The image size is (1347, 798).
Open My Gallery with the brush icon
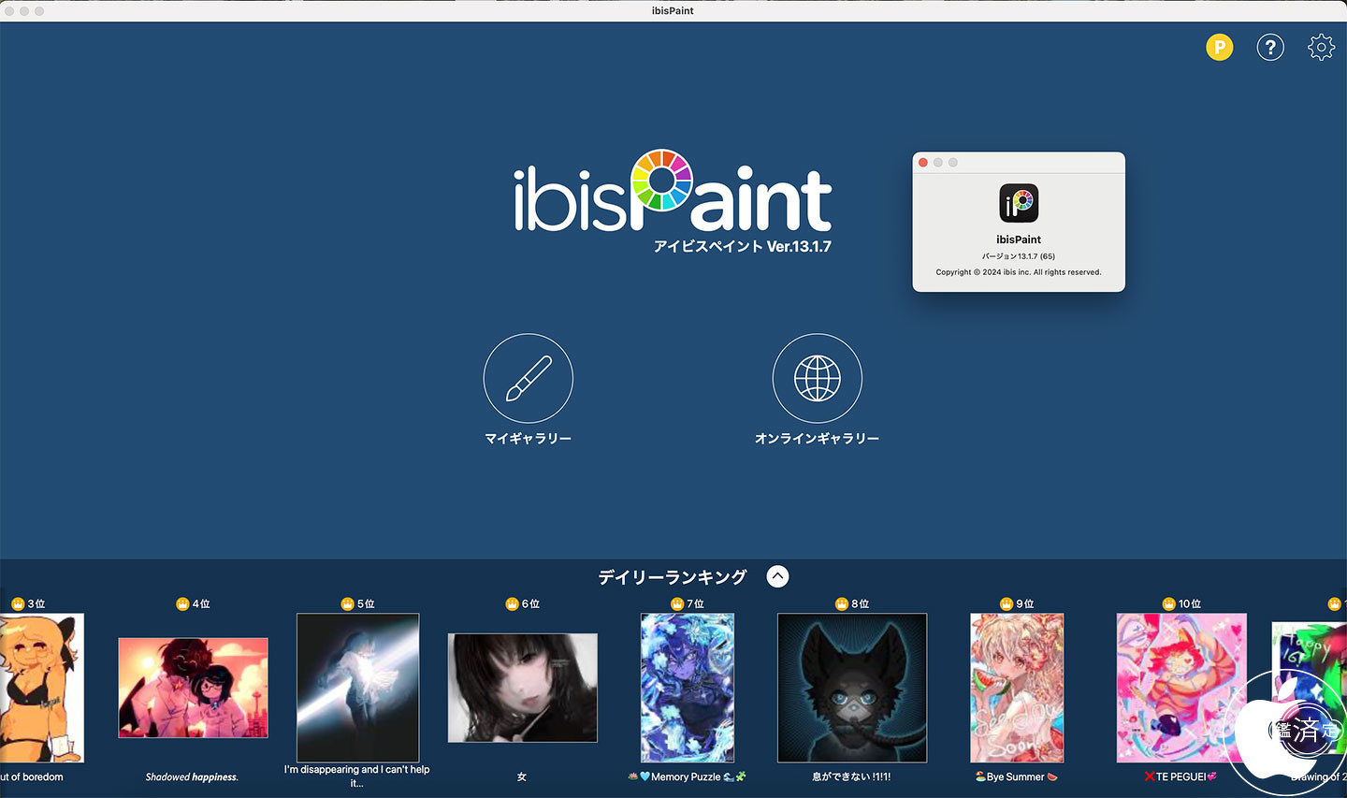coord(529,378)
